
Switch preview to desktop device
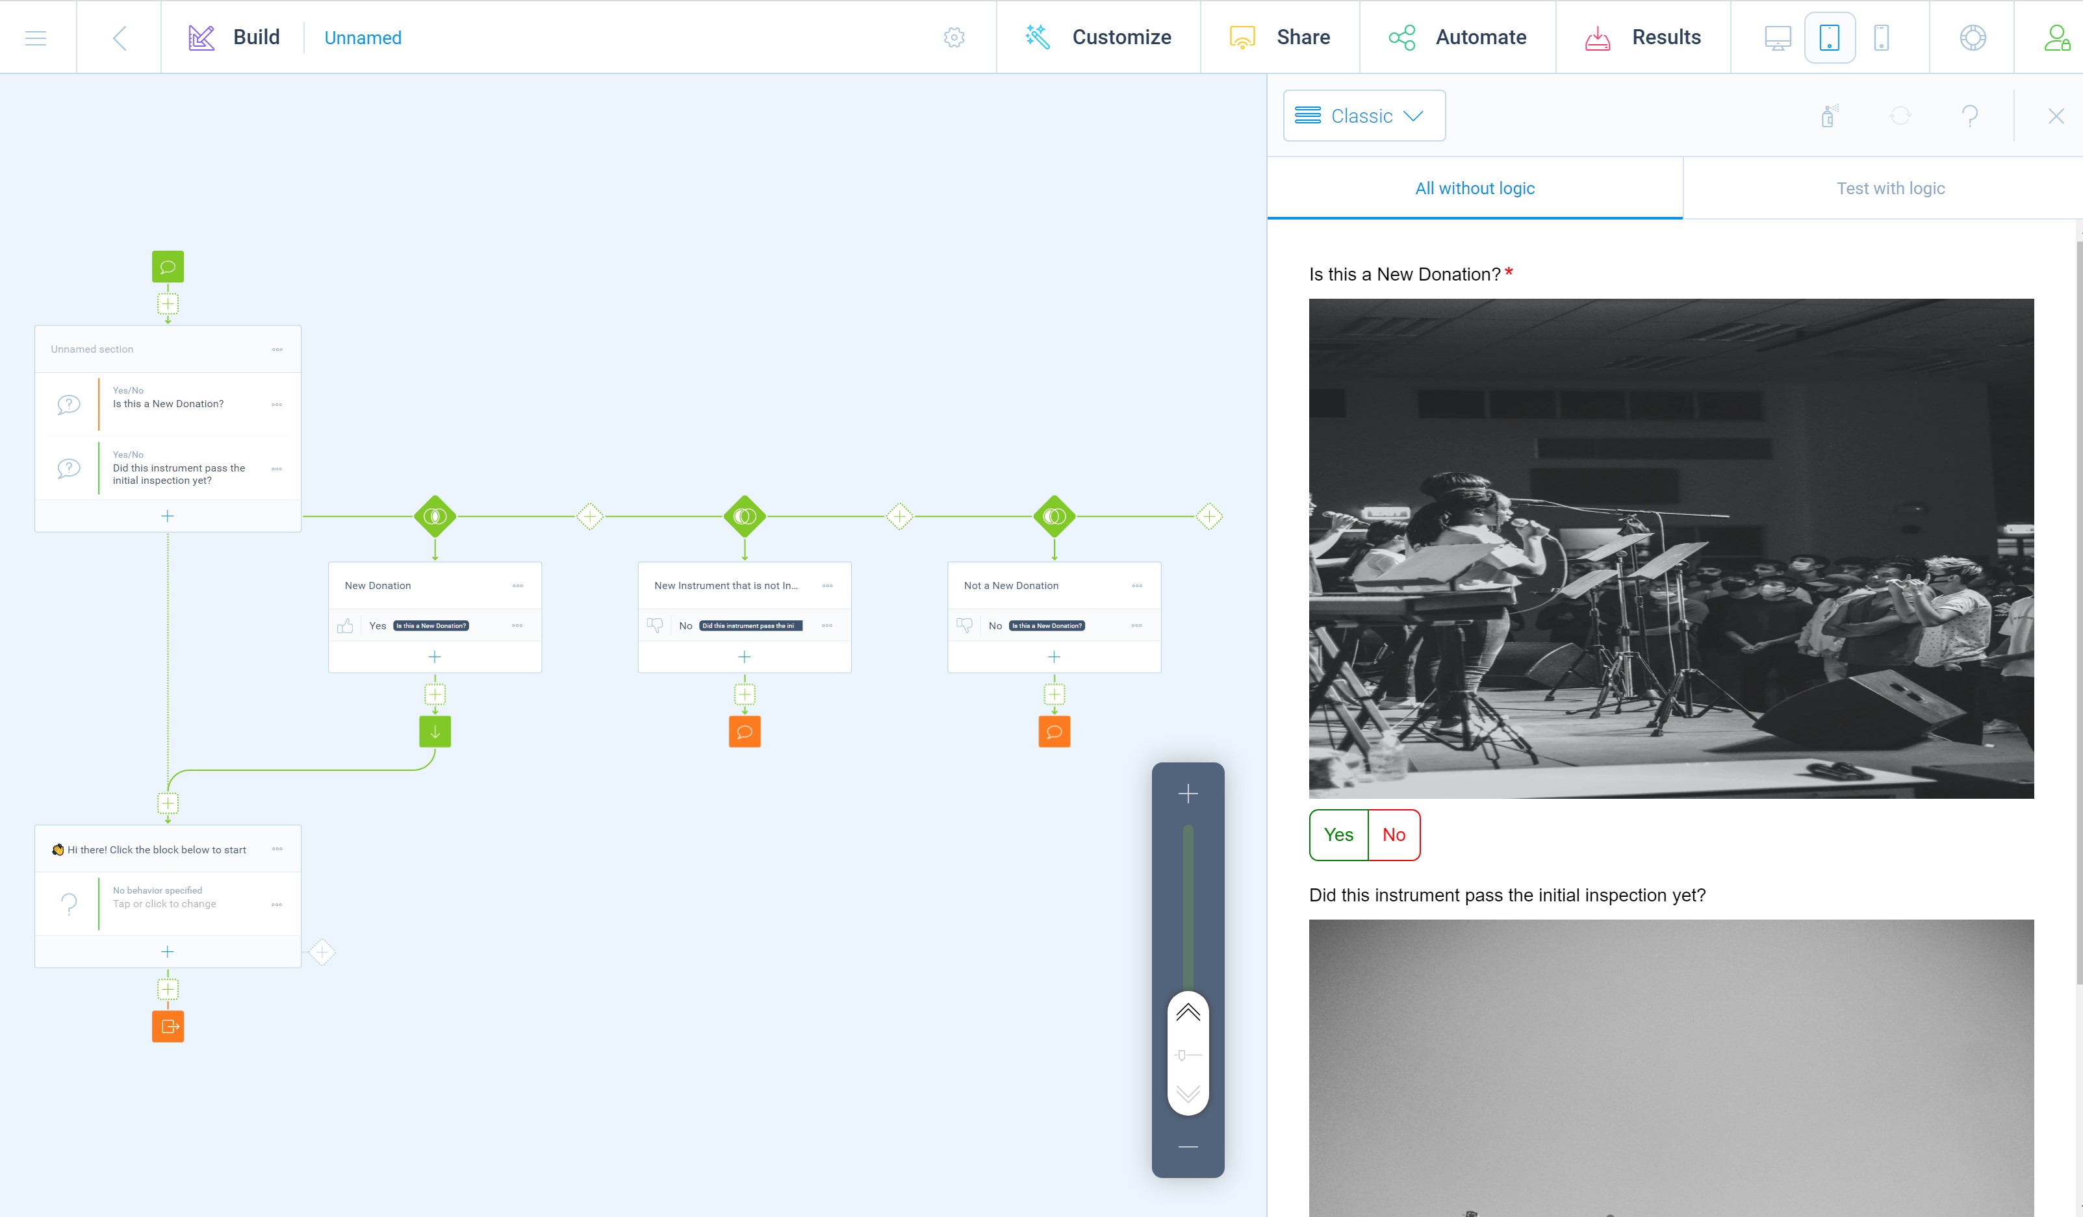pos(1777,38)
